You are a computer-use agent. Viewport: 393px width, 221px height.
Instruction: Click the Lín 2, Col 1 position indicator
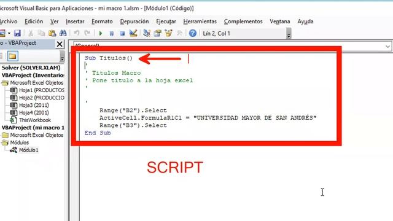coord(217,34)
